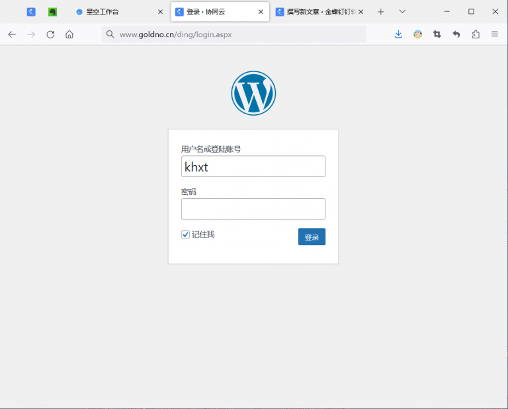Click the blue 登录 button

[x=312, y=237]
